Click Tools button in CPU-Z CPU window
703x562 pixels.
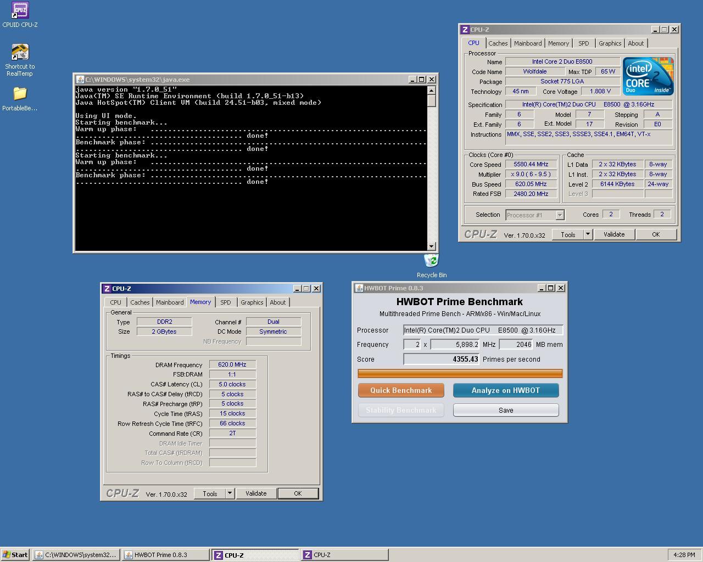pos(568,234)
